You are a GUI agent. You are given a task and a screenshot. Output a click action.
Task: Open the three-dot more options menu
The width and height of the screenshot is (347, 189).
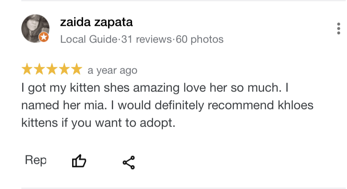click(x=338, y=28)
